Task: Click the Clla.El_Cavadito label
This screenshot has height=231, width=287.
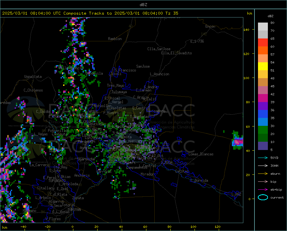Action: pos(176,53)
